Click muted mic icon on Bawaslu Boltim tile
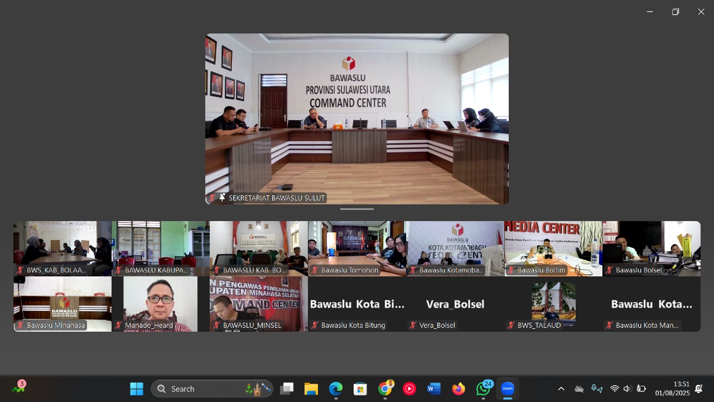Viewport: 714px width, 402px height. tap(512, 270)
